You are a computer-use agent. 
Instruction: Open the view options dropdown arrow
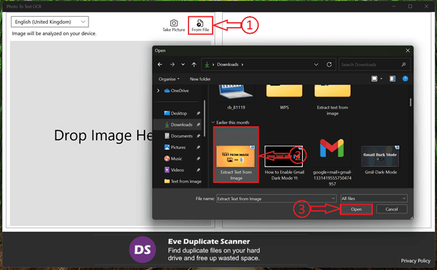(x=381, y=79)
